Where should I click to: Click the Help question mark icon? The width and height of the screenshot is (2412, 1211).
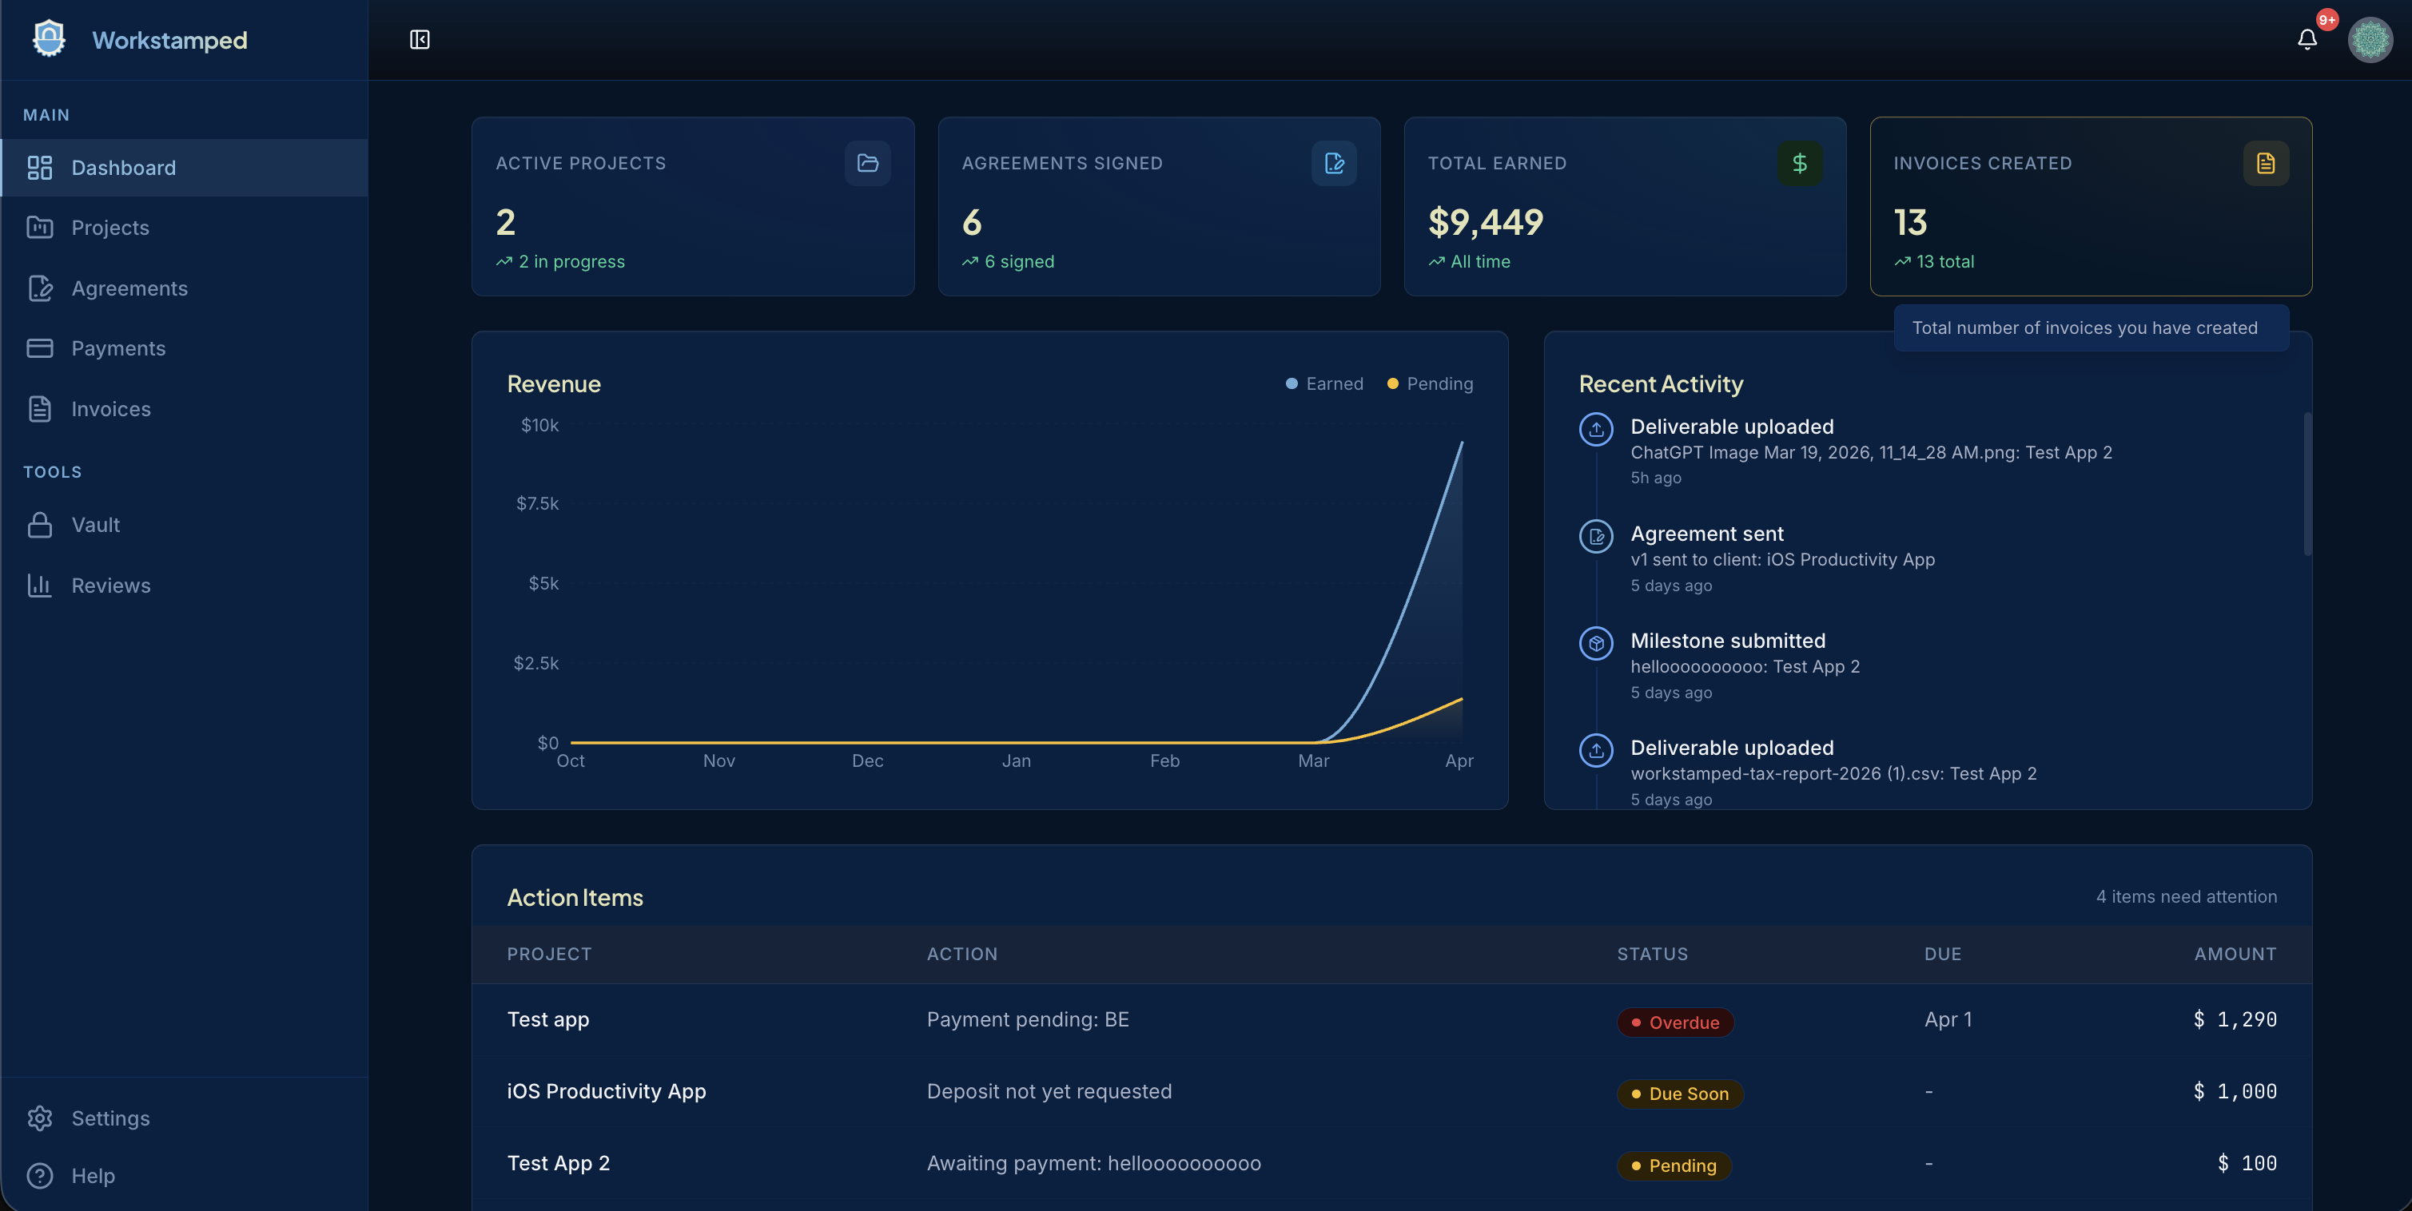39,1174
